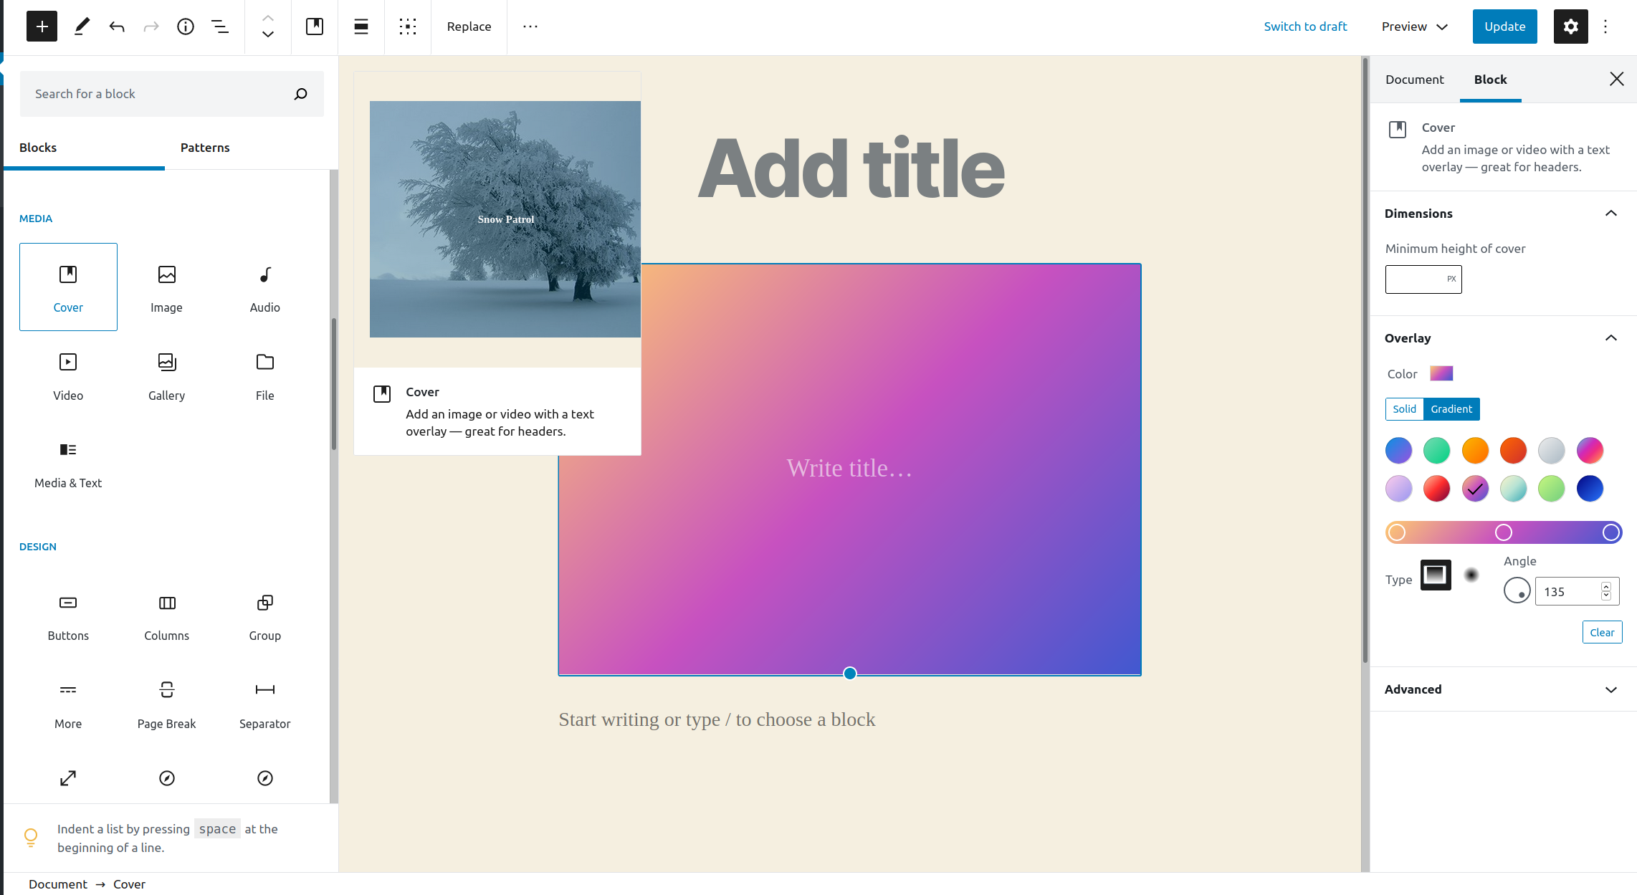Open content position grid icon
The height and width of the screenshot is (895, 1637).
pos(408,27)
